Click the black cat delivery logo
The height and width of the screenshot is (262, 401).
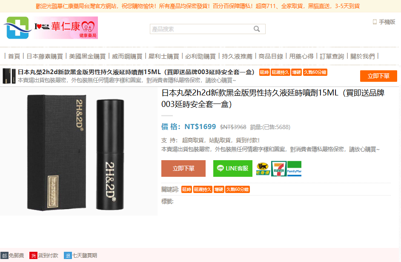pyautogui.click(x=263, y=169)
